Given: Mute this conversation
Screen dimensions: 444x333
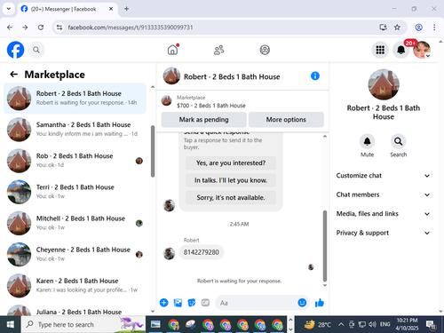Looking at the screenshot, I should point(367,141).
